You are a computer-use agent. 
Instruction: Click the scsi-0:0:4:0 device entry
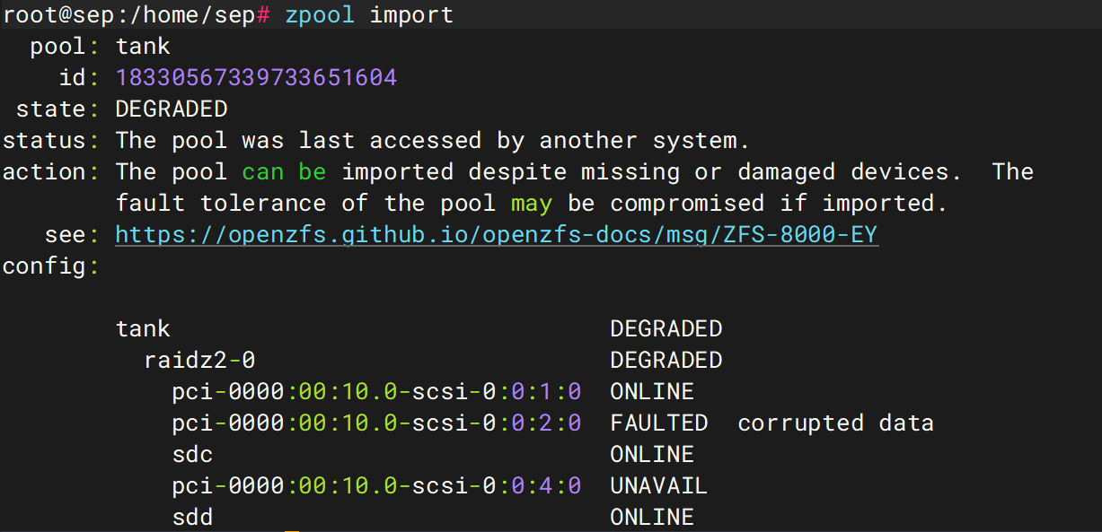coord(376,486)
